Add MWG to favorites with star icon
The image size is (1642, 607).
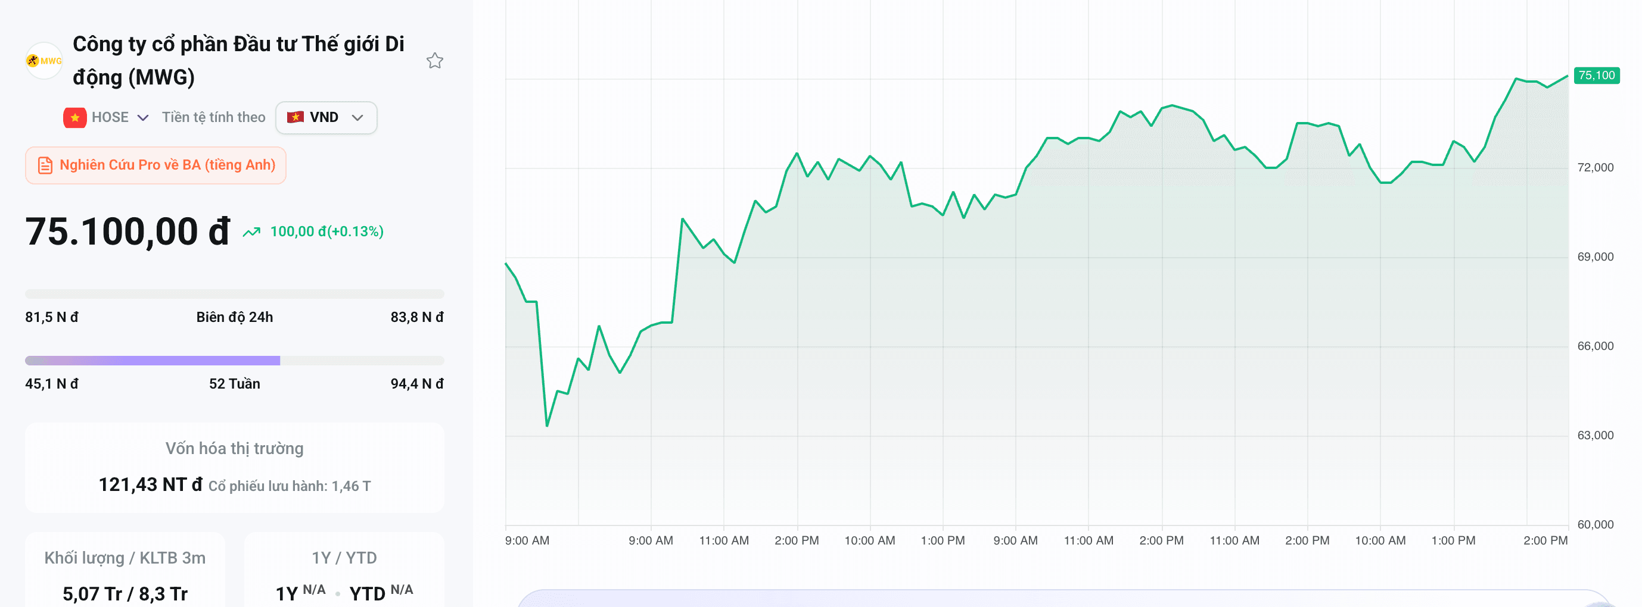(x=435, y=61)
